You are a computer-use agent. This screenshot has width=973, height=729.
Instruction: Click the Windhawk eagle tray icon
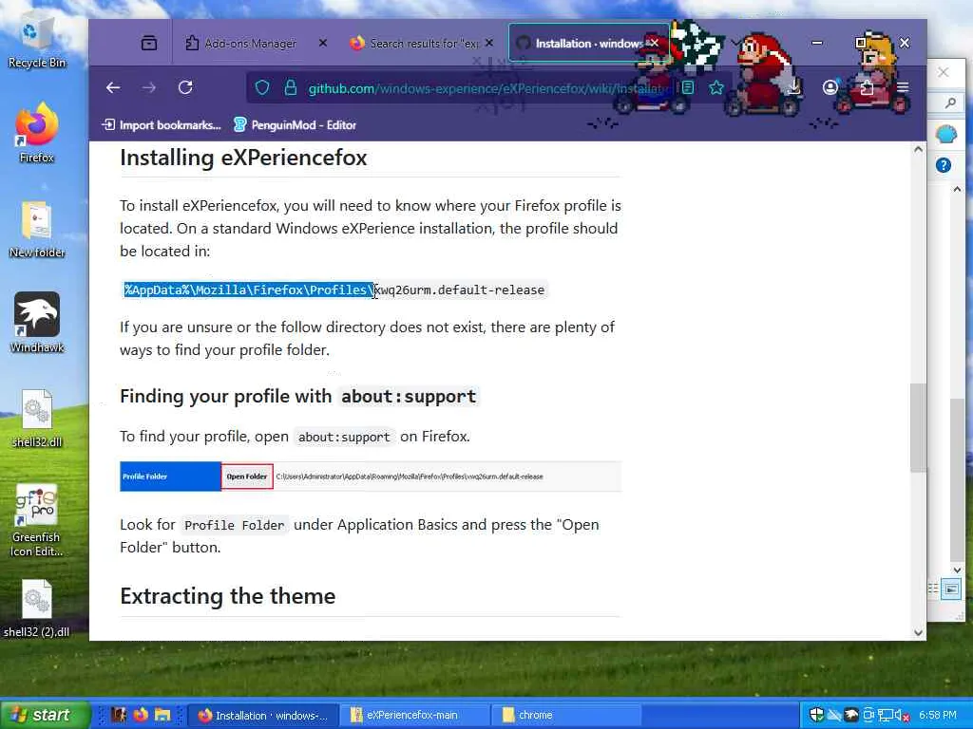pos(851,715)
